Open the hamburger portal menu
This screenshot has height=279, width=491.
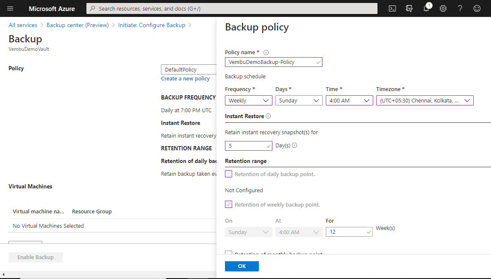[10, 8]
